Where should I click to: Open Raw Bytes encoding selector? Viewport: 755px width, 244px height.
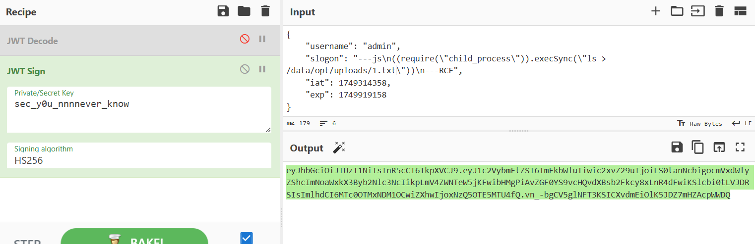[x=699, y=123]
